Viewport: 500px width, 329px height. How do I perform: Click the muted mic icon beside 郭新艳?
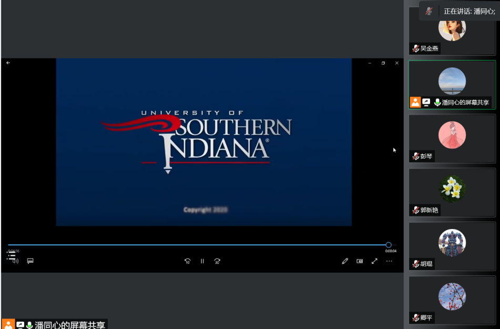click(x=415, y=210)
